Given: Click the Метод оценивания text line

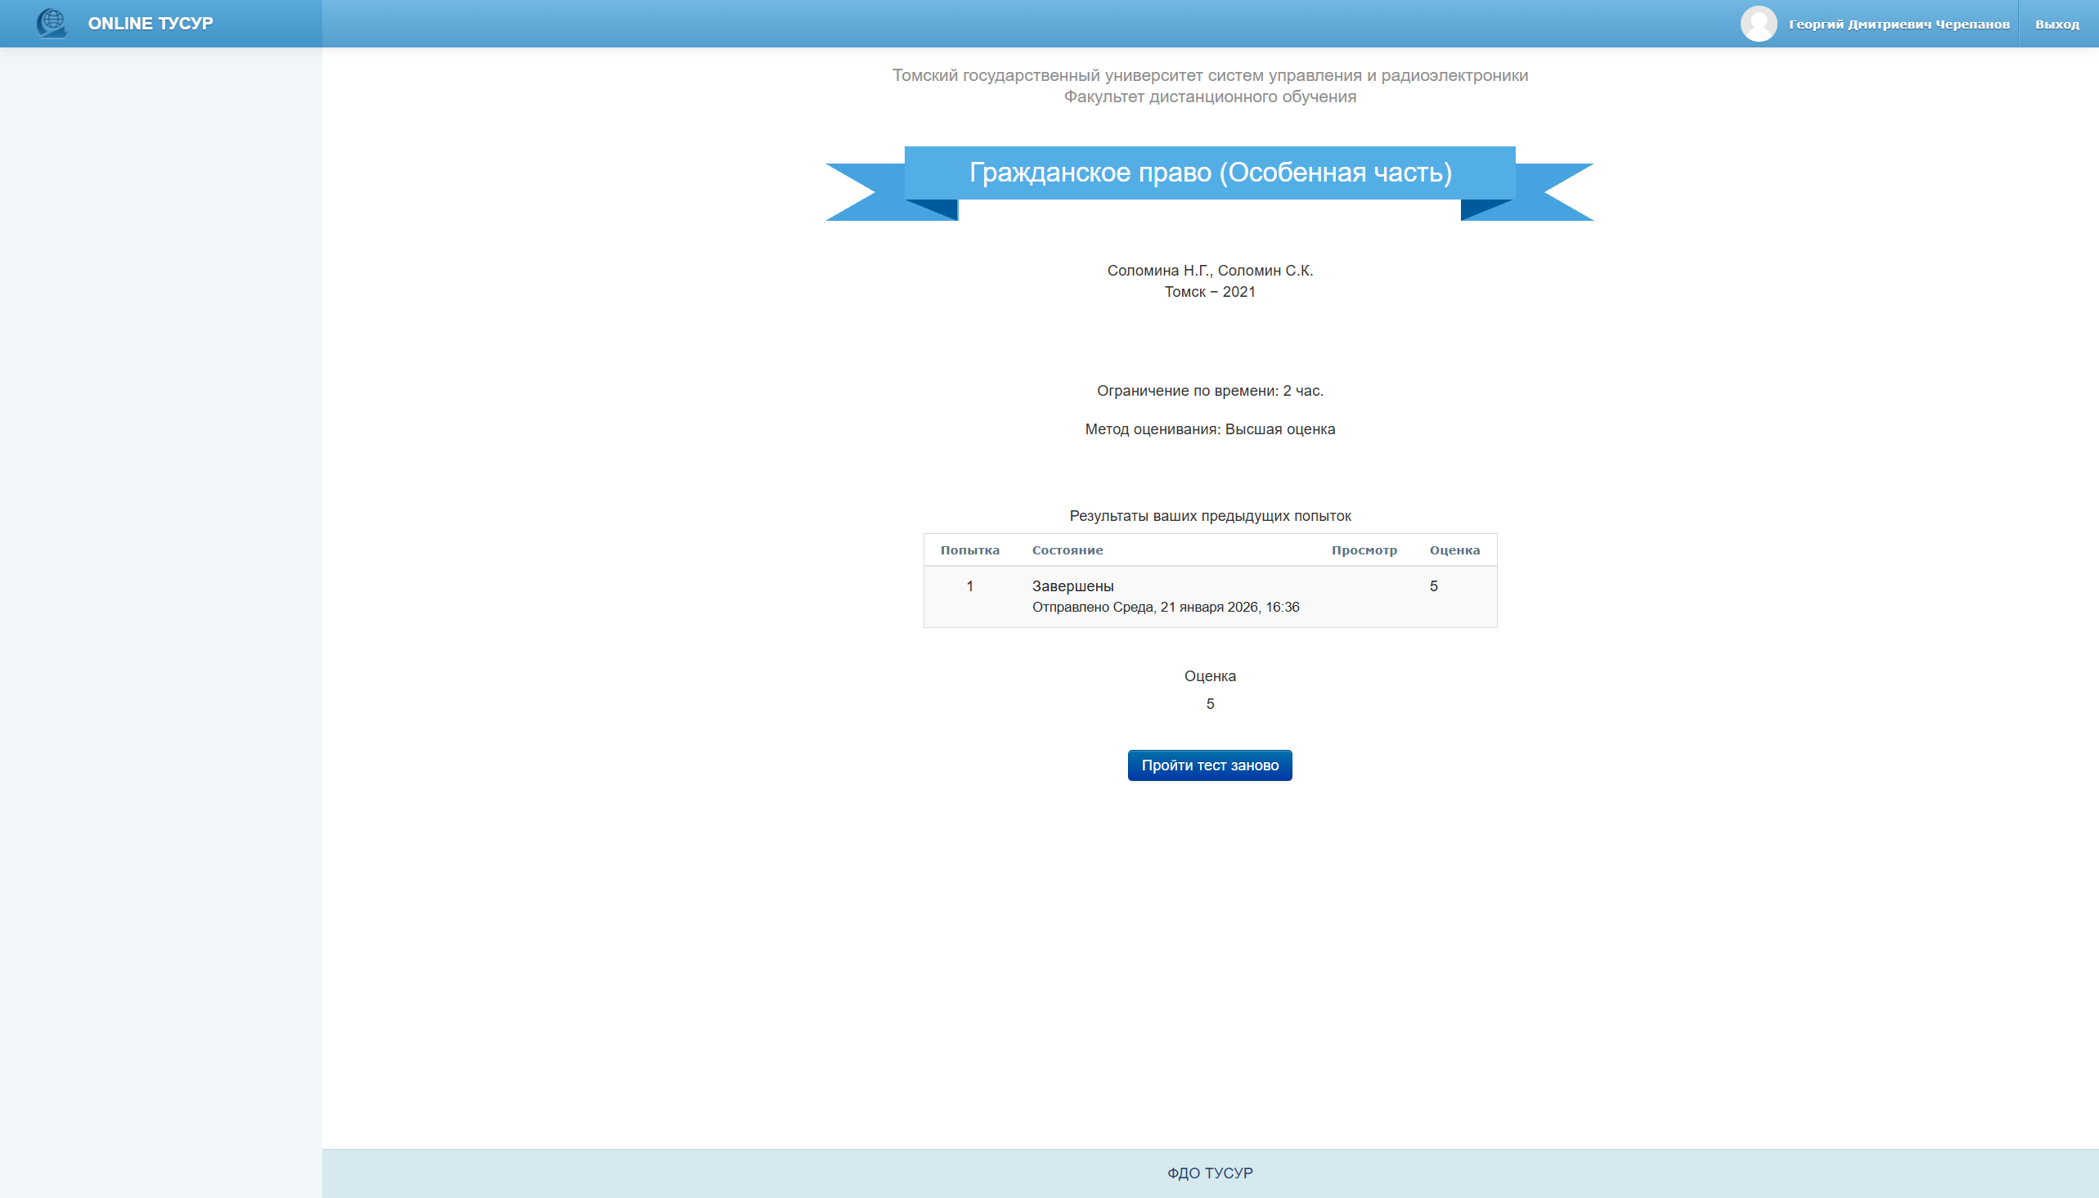Looking at the screenshot, I should (1210, 429).
